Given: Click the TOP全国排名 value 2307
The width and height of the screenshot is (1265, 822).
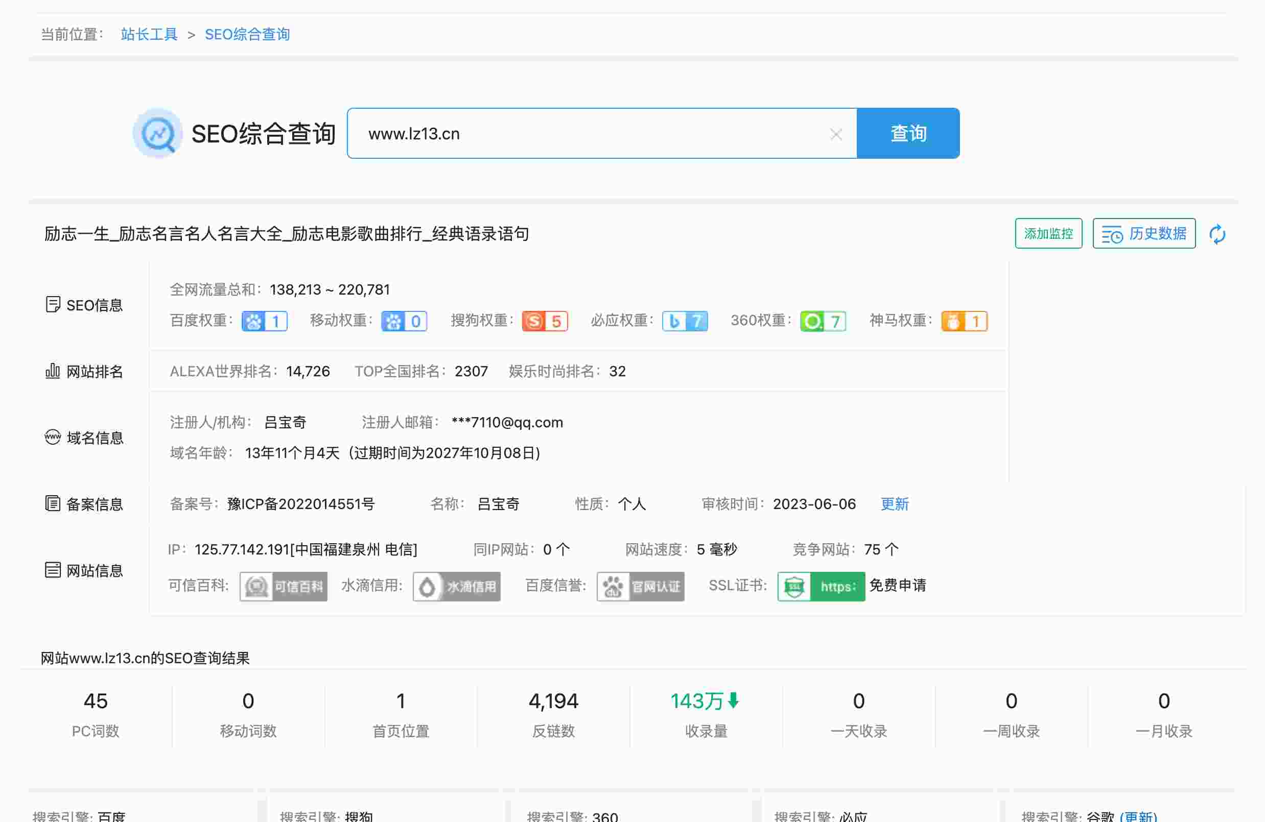Looking at the screenshot, I should (471, 371).
